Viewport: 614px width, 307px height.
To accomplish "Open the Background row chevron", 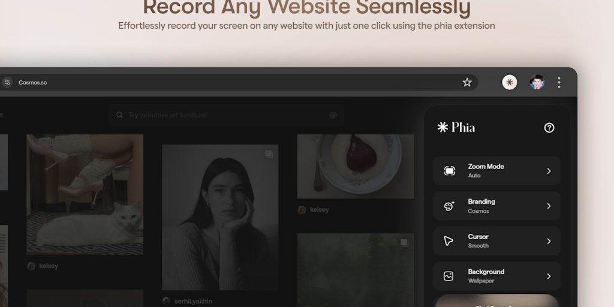I will pos(549,276).
